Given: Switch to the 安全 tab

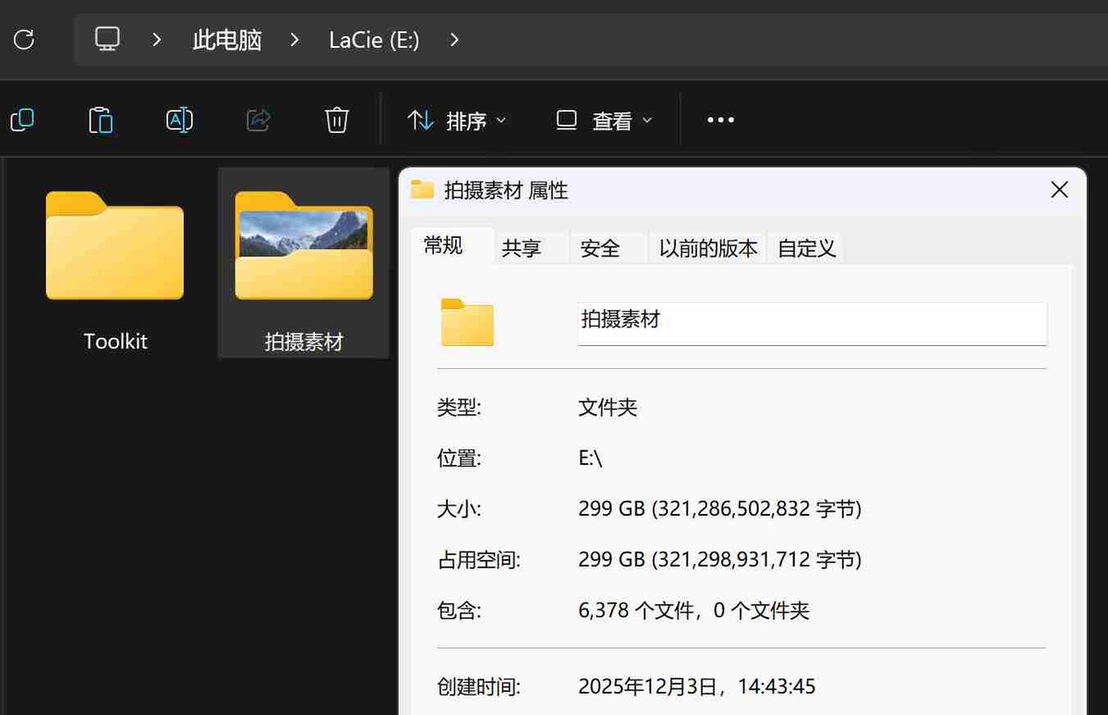Looking at the screenshot, I should click(600, 247).
